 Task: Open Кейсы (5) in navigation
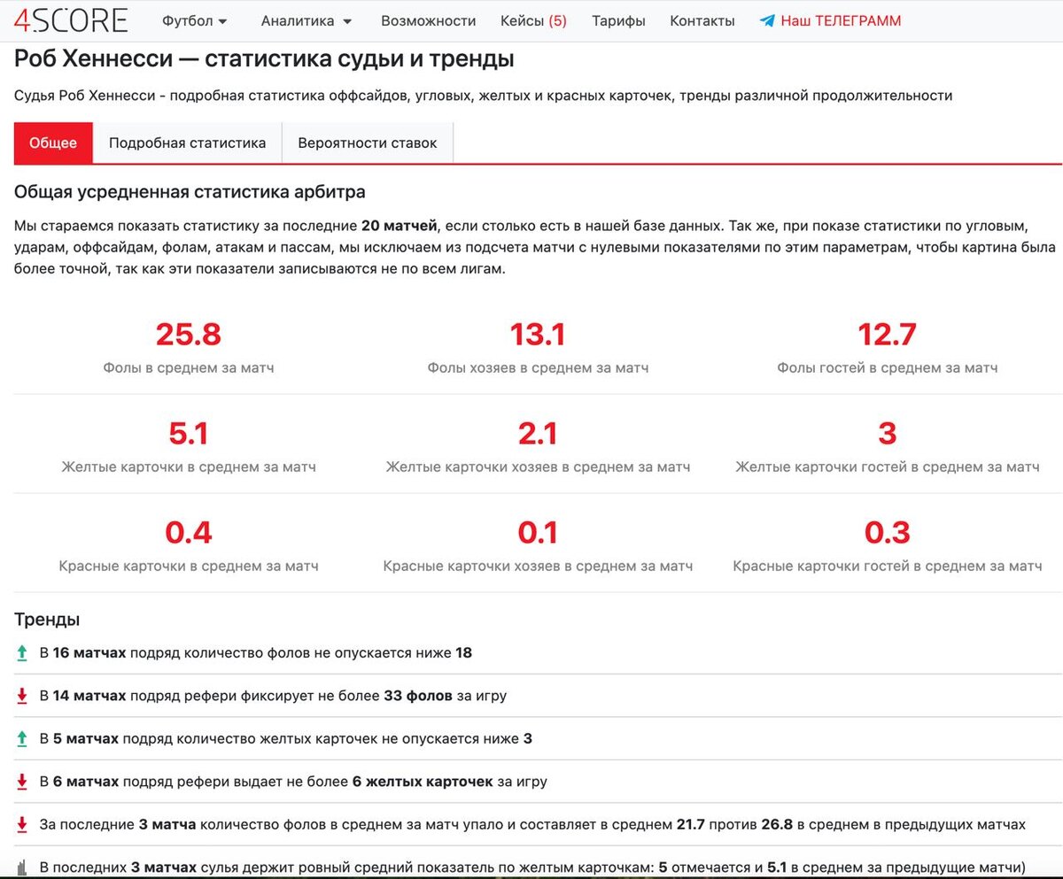[x=533, y=21]
